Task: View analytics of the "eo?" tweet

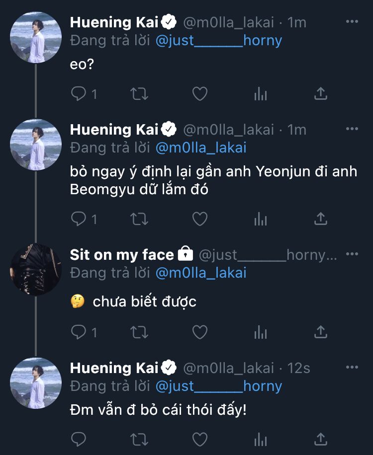Action: click(x=261, y=93)
